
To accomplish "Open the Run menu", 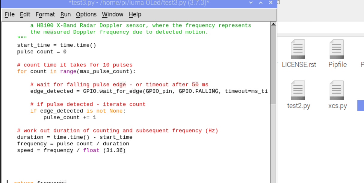I will click(66, 14).
